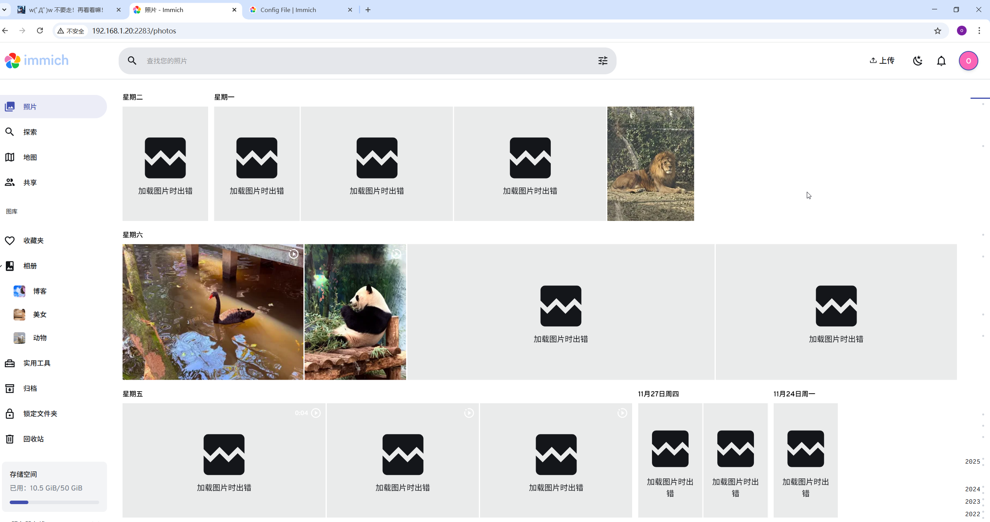Click the Immich logo
This screenshot has width=990, height=522.
[x=37, y=60]
